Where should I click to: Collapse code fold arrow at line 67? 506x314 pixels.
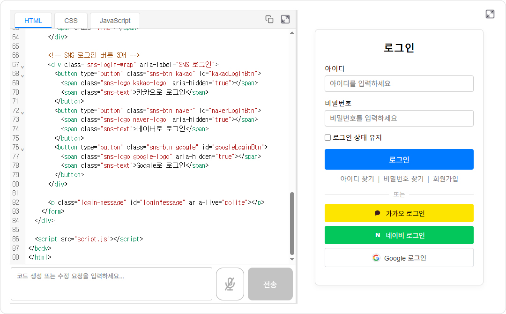tap(22, 67)
